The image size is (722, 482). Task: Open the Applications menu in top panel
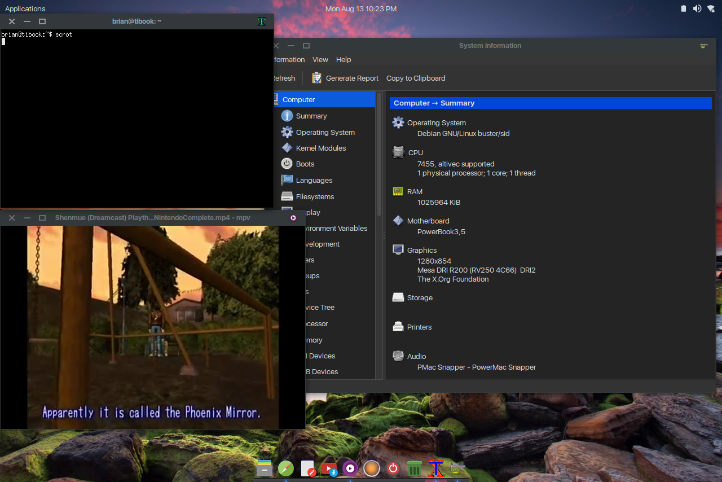pos(25,8)
